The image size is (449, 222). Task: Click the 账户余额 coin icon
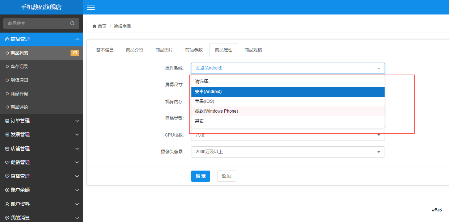tap(7, 190)
